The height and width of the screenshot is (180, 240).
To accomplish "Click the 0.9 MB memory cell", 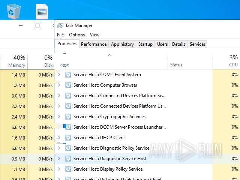I will pos(14,159).
